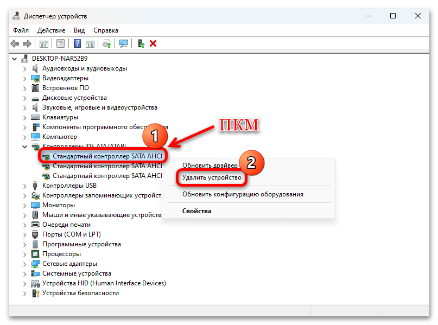Click the Properties sheet toolbar icon
This screenshot has height=325, width=438.
click(61, 43)
